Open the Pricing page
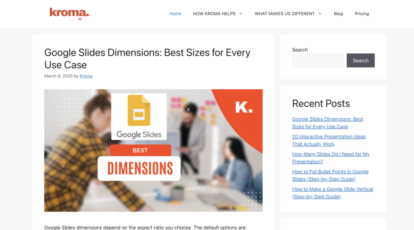The image size is (414, 230). pos(361,14)
